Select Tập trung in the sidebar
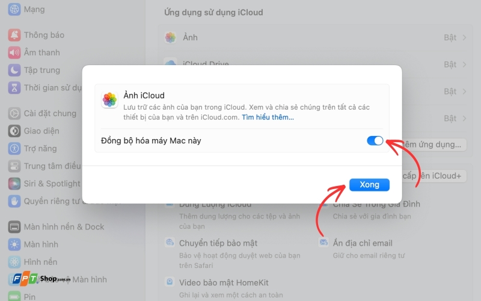Screen dimensions: 481x301 (x=42, y=70)
